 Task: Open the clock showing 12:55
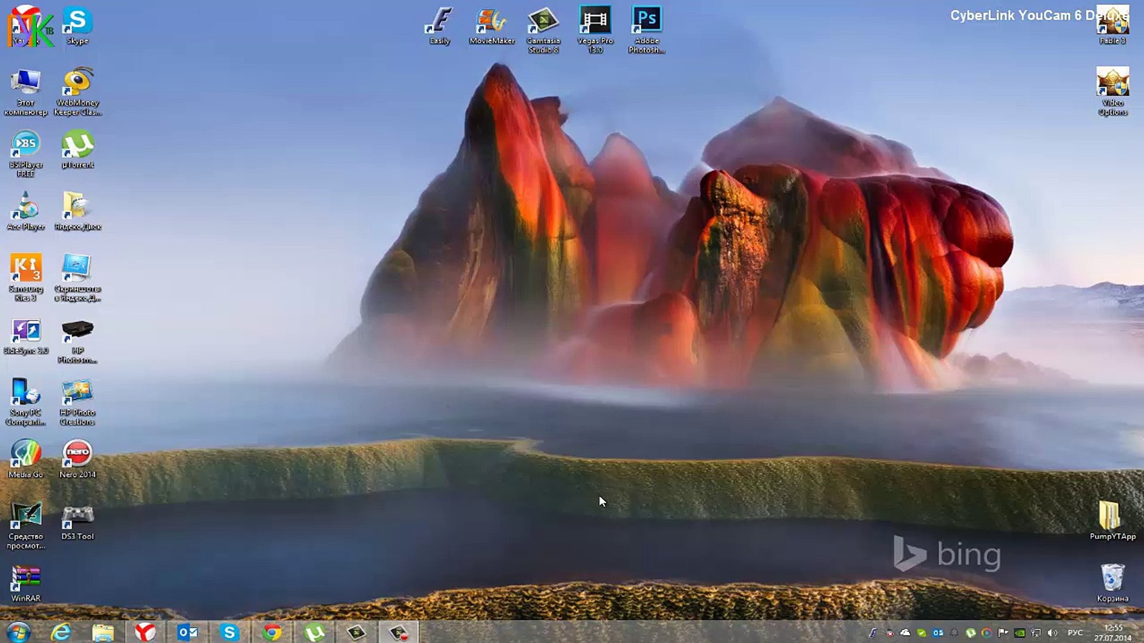click(1112, 632)
